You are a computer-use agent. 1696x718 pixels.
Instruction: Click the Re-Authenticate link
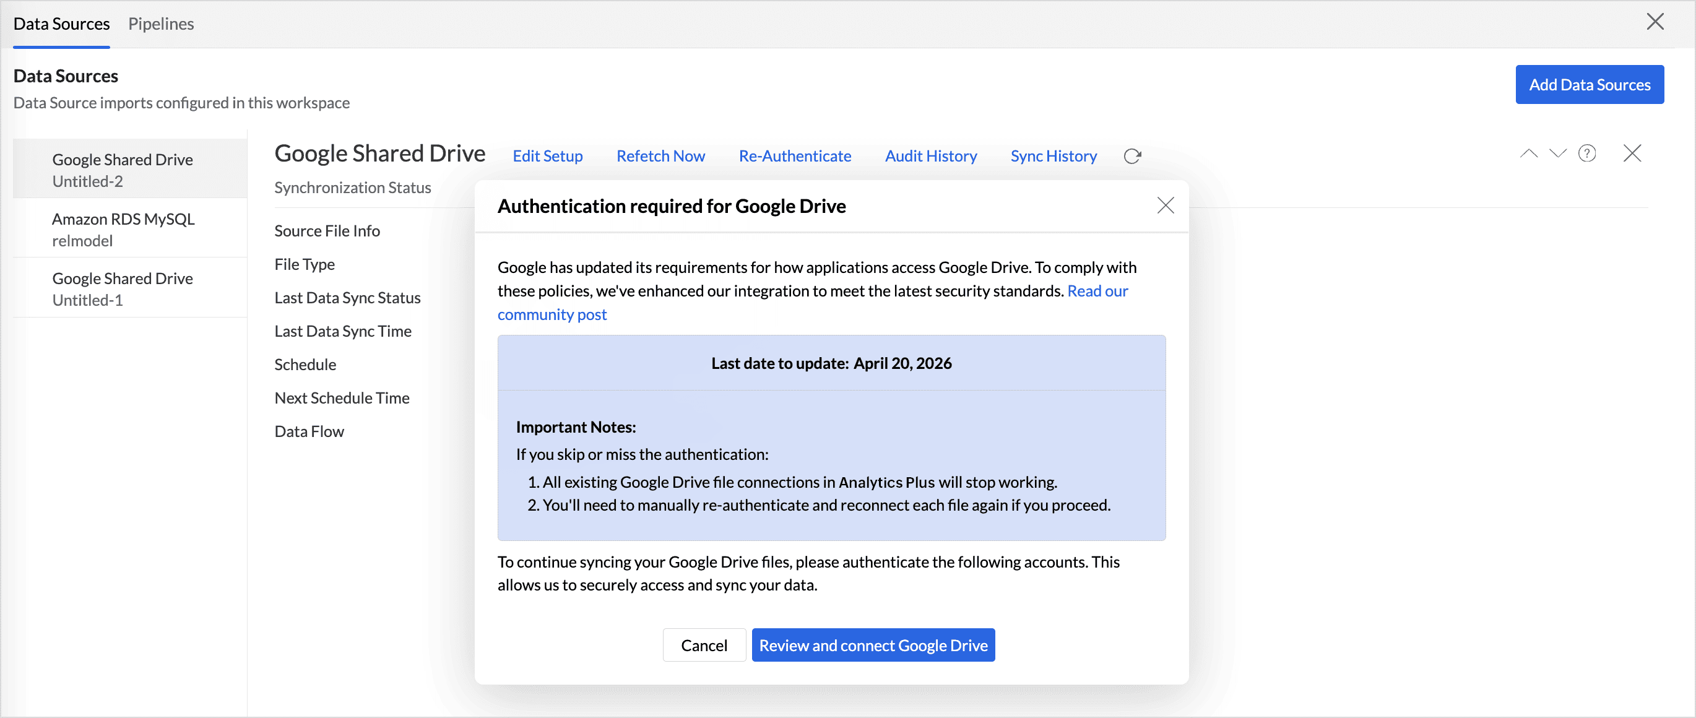point(794,156)
